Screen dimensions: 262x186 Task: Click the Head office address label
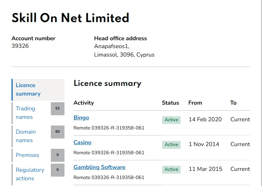coord(120,38)
